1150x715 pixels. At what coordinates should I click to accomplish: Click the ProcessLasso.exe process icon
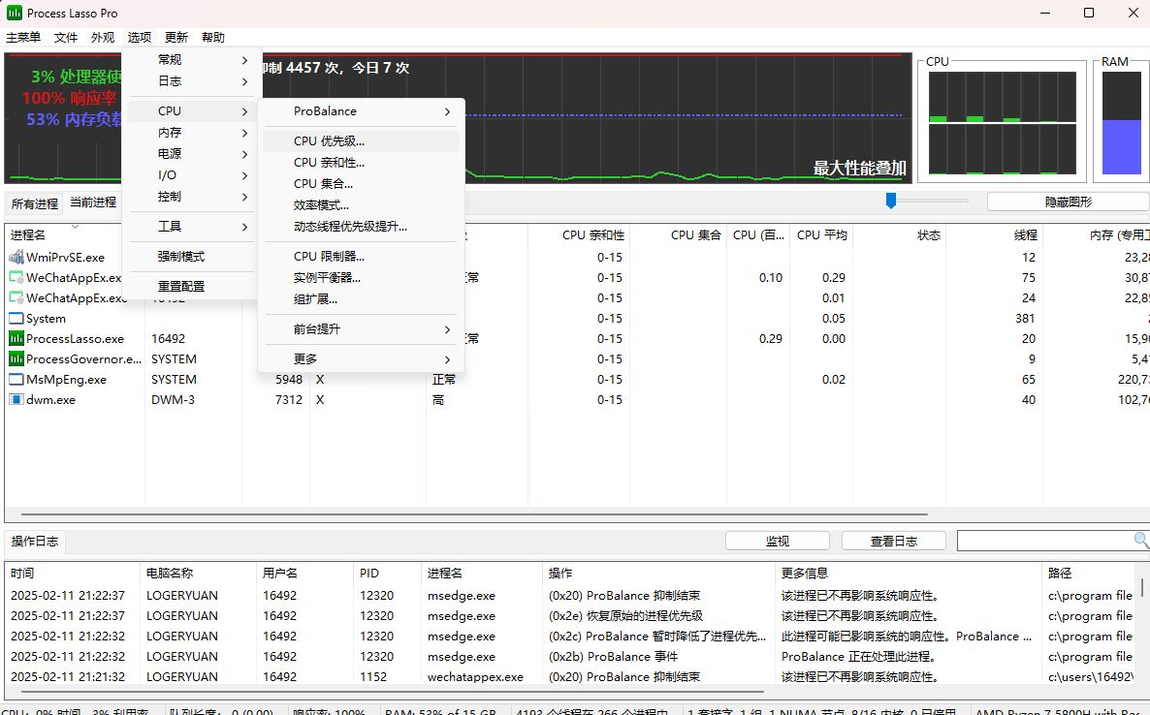point(16,338)
